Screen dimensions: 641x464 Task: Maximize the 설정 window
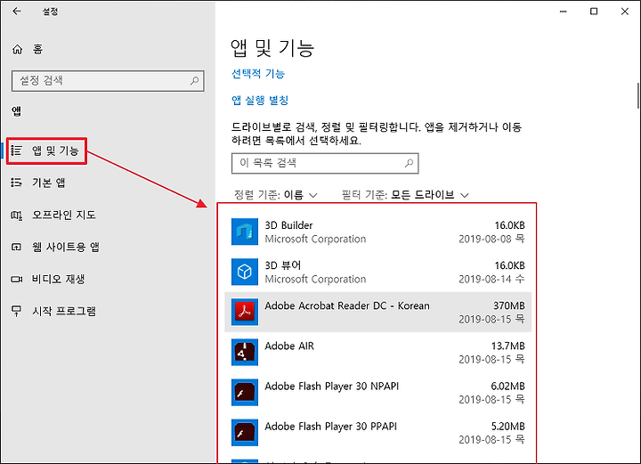594,12
